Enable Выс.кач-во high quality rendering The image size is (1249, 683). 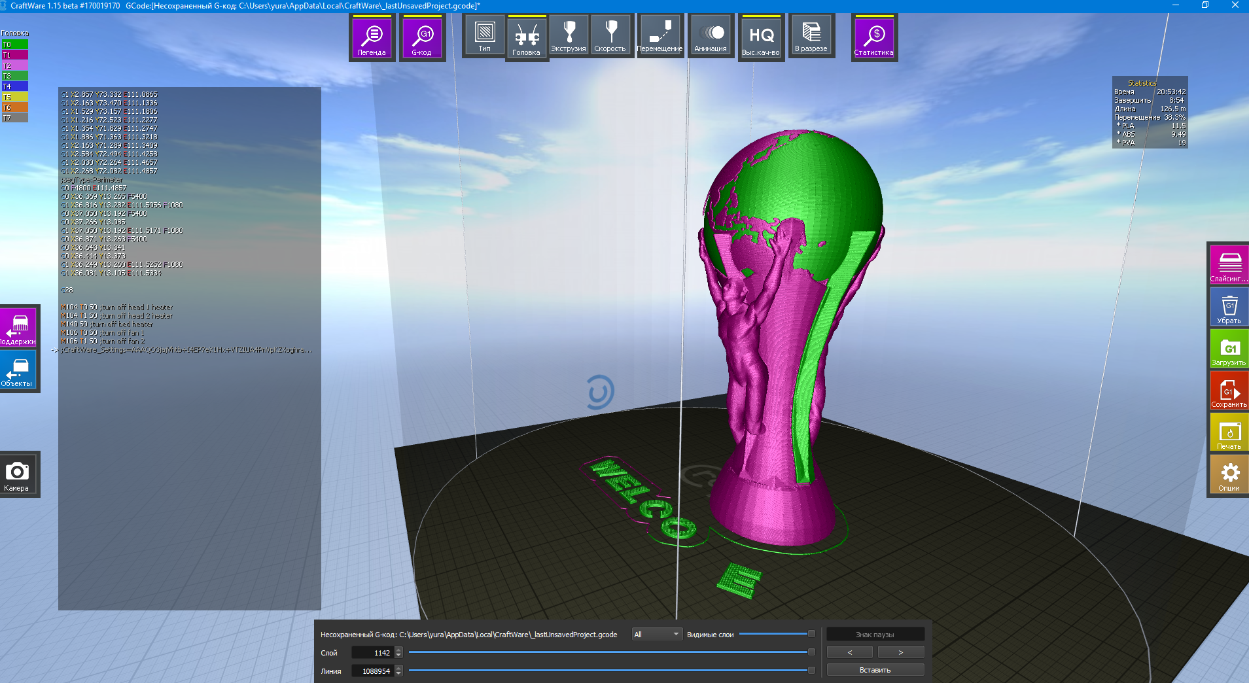pyautogui.click(x=761, y=39)
